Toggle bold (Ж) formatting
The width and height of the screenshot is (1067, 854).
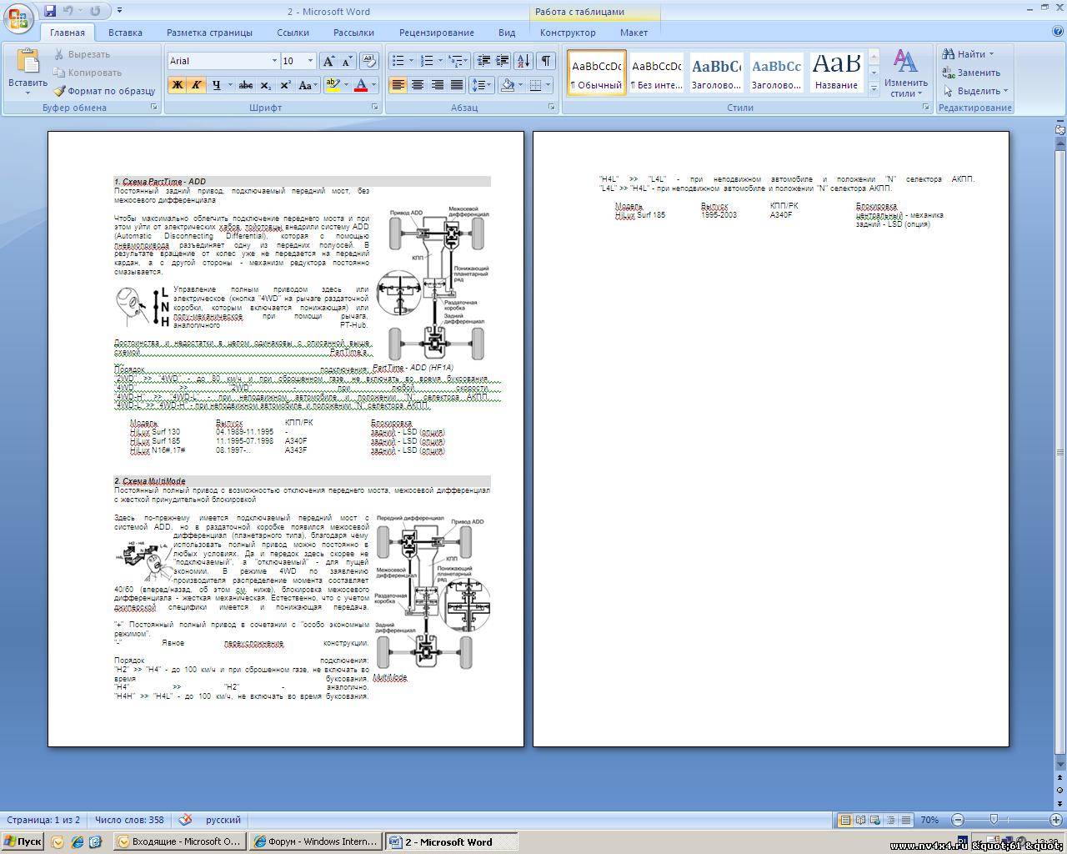[x=177, y=85]
